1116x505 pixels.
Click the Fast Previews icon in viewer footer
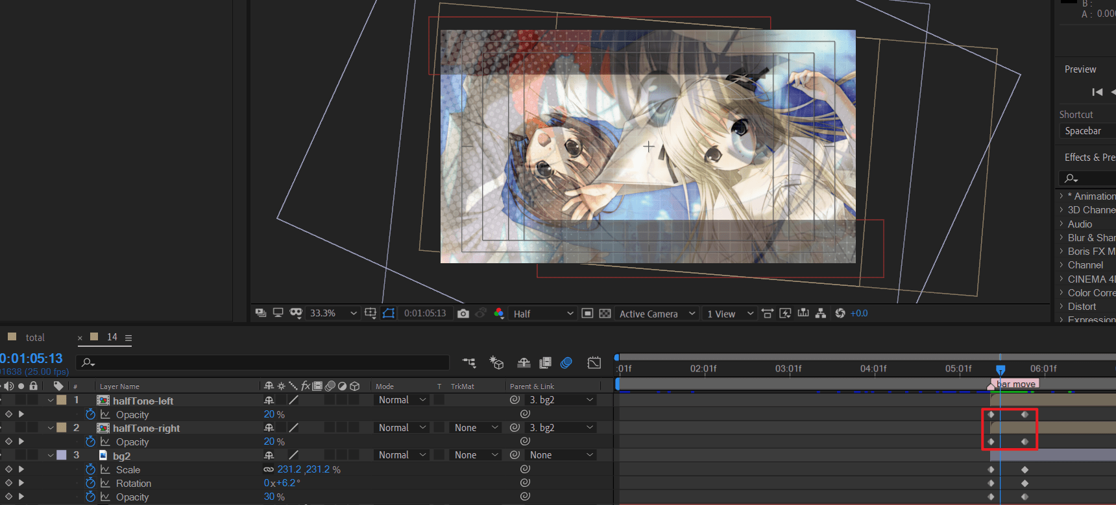pyautogui.click(x=785, y=313)
